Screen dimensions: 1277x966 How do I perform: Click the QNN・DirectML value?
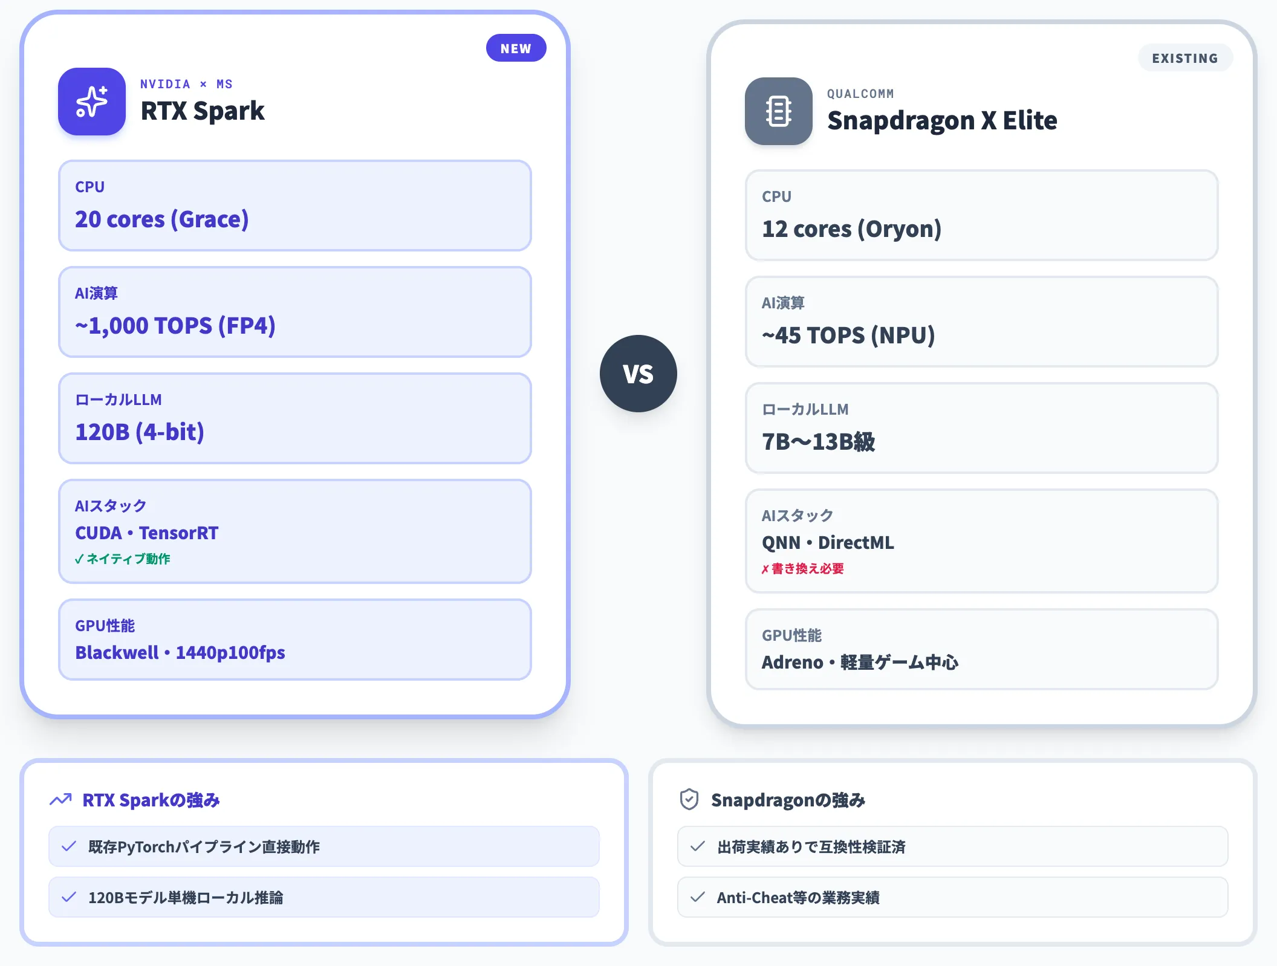[828, 543]
